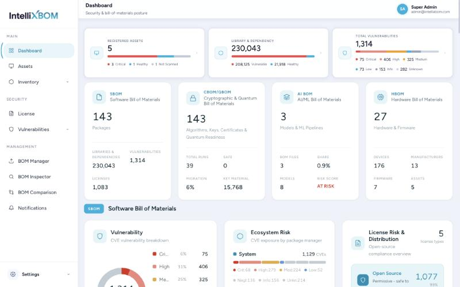This screenshot has height=287, width=460.
Task: Click the Open Source shield icon
Action: (x=363, y=280)
